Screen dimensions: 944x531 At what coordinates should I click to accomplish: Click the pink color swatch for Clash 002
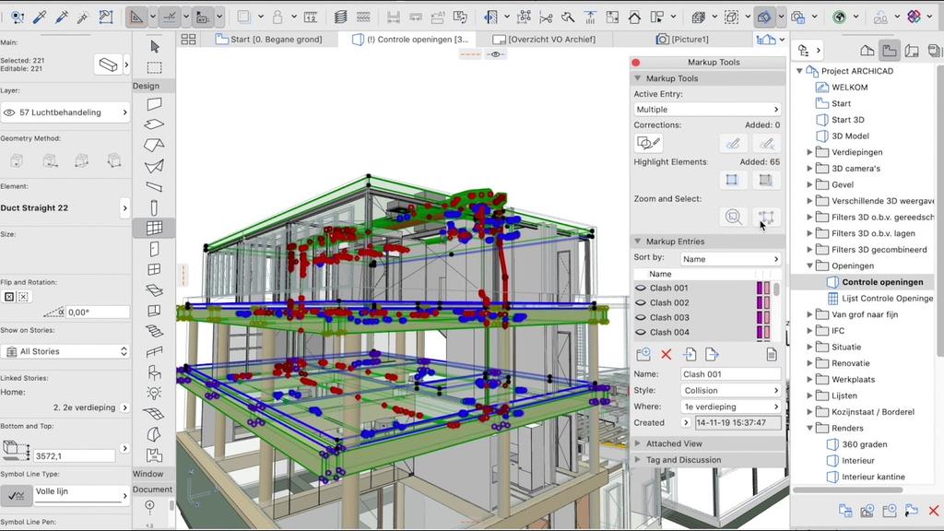click(767, 302)
